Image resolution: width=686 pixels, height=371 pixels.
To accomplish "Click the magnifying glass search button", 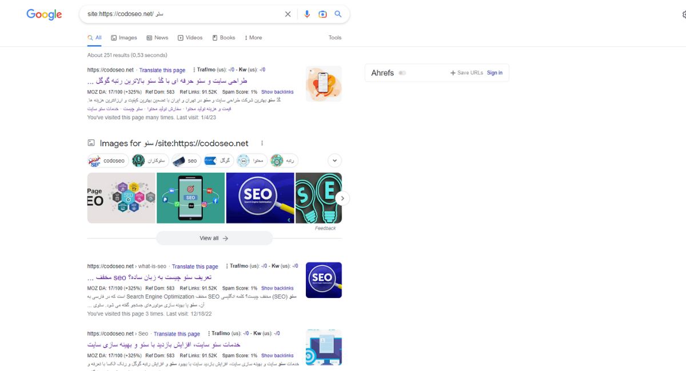I will (x=338, y=14).
